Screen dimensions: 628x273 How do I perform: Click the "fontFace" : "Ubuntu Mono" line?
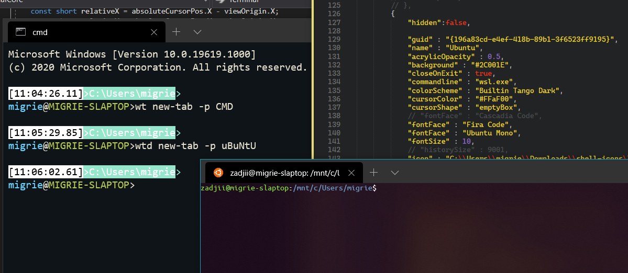465,133
